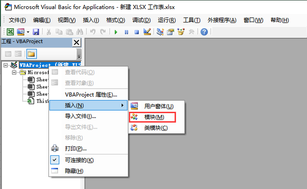Open Find with the binoculars icon
This screenshot has height=189, width=307.
point(80,32)
